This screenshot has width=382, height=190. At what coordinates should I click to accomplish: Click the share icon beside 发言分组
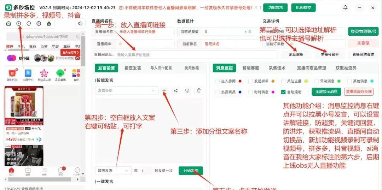(x=175, y=90)
